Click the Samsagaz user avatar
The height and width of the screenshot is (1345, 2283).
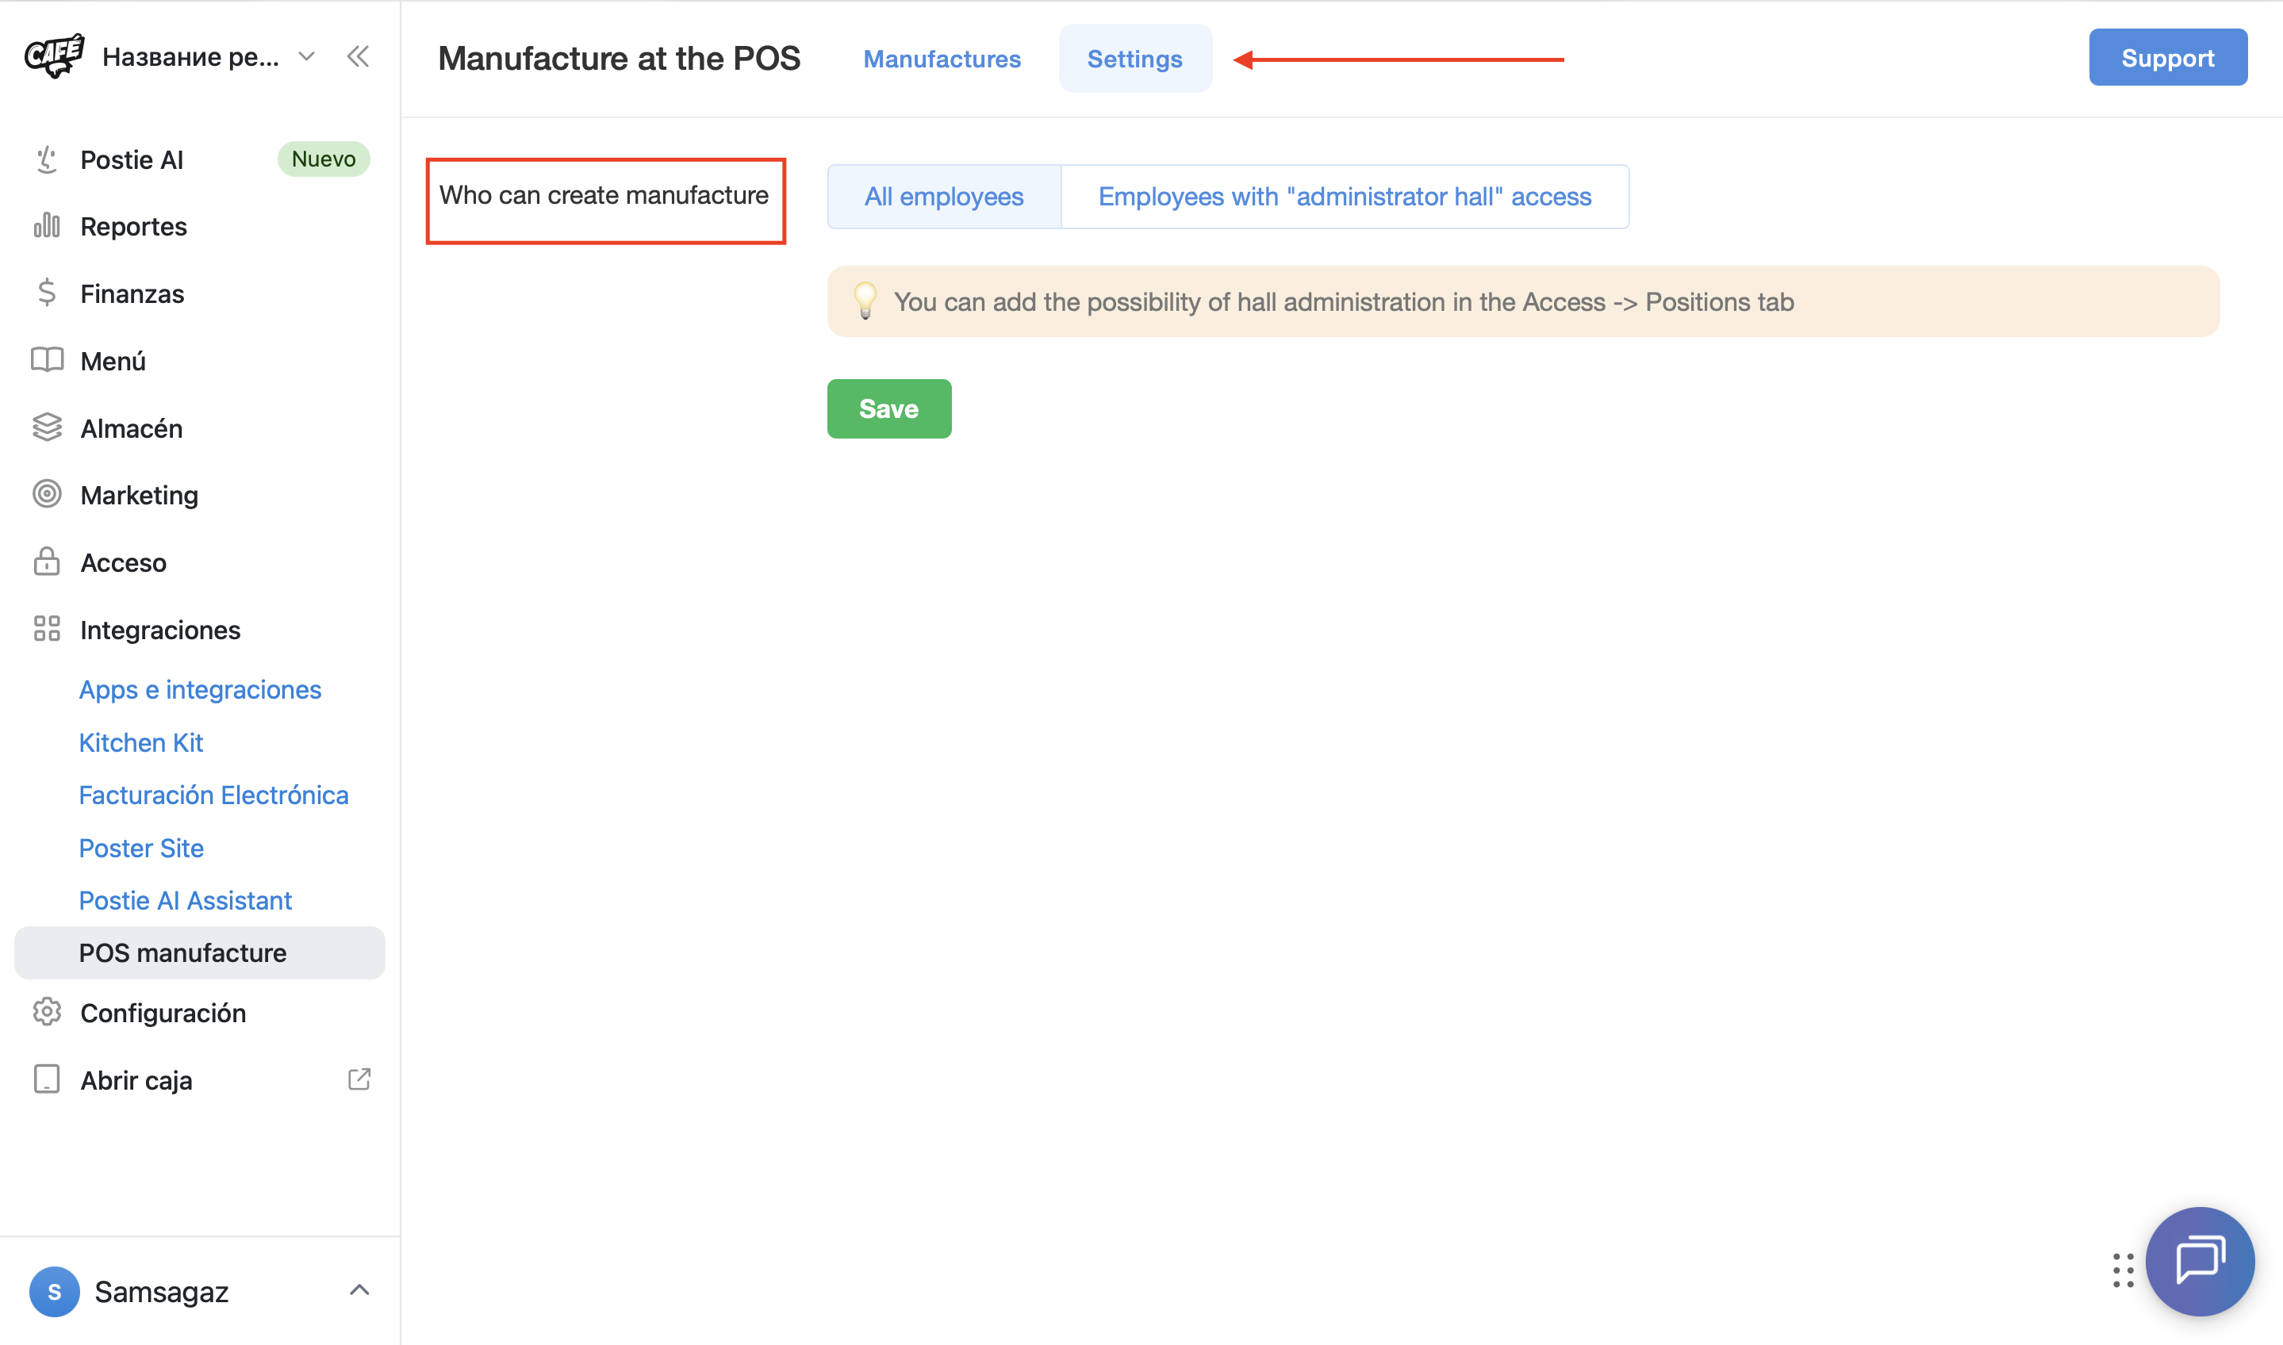tap(55, 1292)
